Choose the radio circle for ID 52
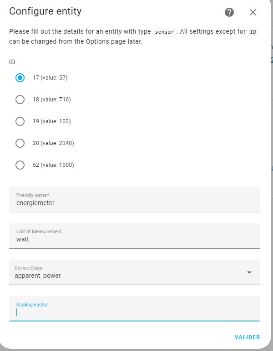Viewport: 273px width, 351px height. click(20, 165)
